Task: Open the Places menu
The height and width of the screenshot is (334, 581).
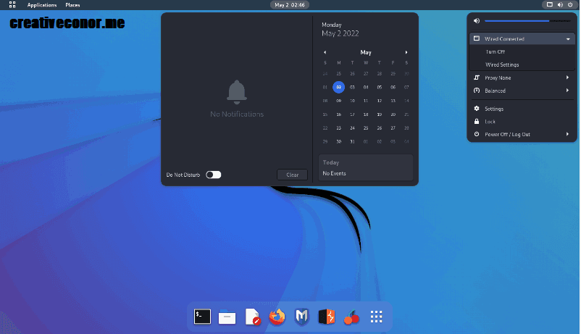Action: point(72,5)
